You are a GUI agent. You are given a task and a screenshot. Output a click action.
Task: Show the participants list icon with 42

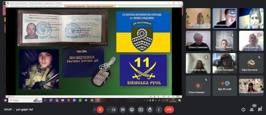(x=252, y=110)
